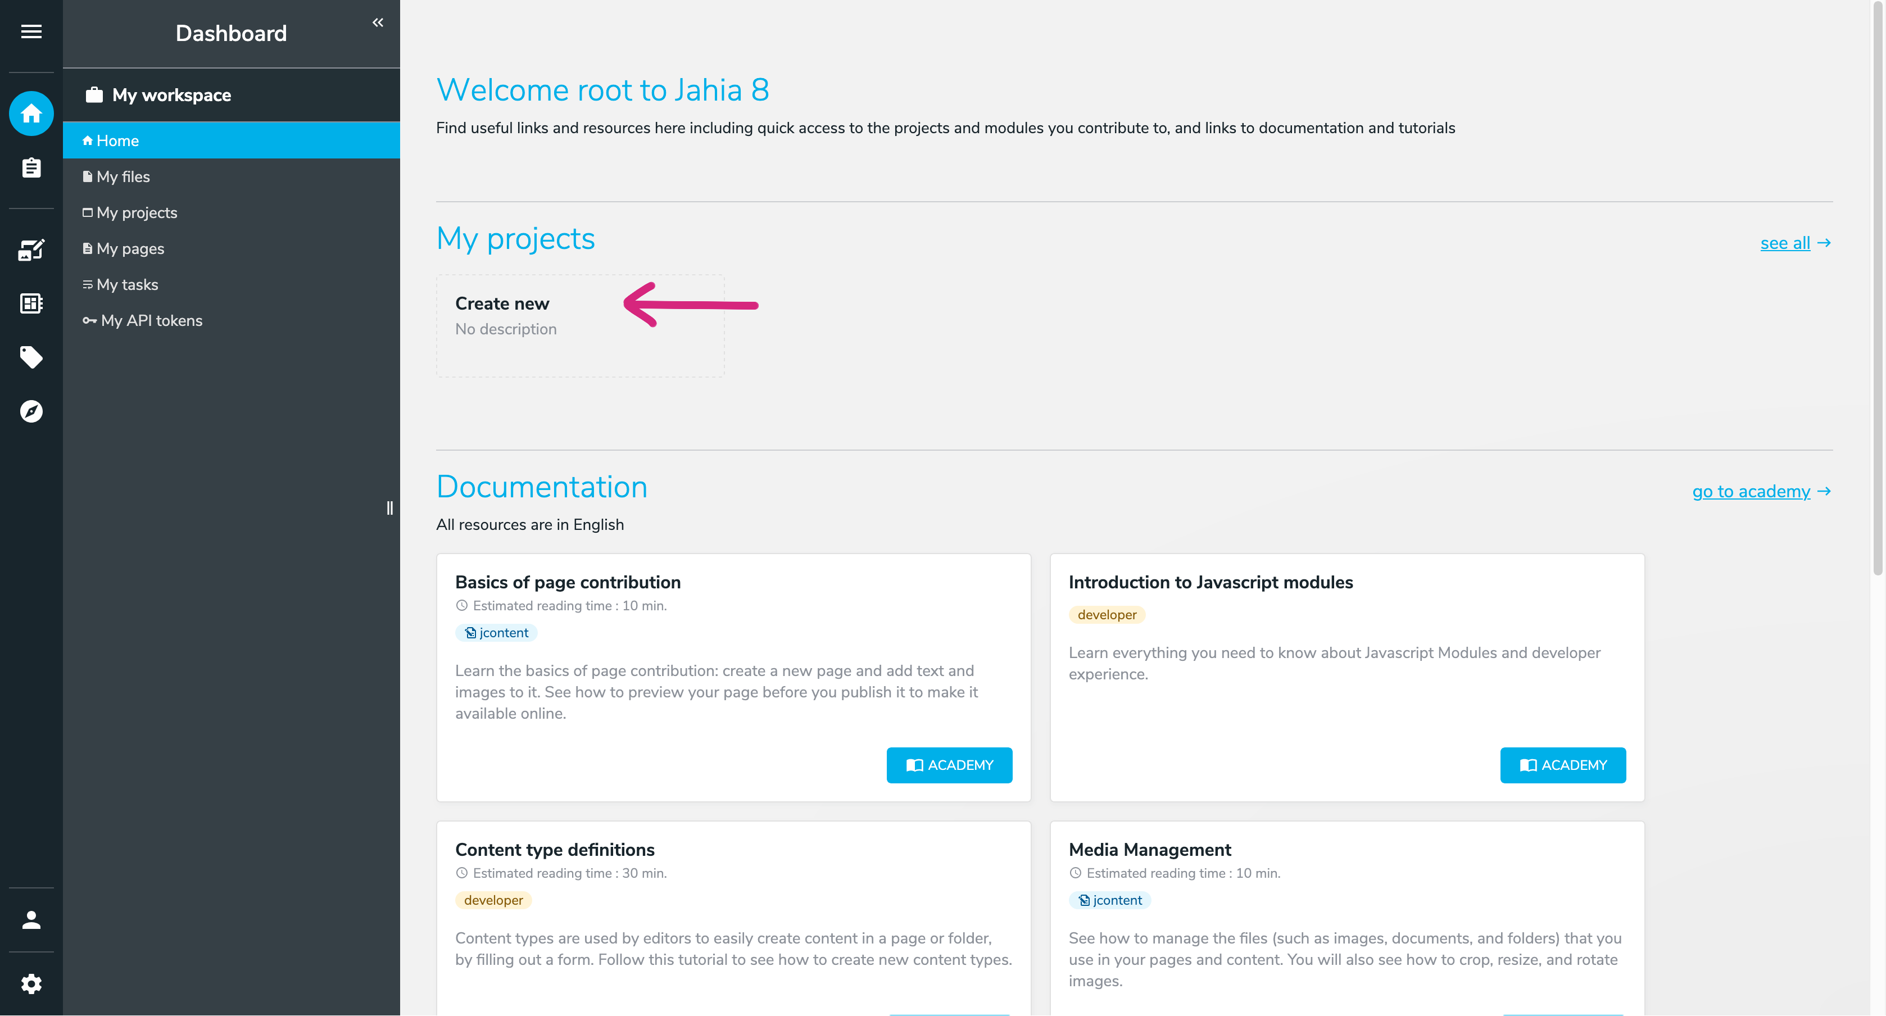Collapse the Dashboard sidebar with double chevron
Screen dimensions: 1886x1016
coord(378,22)
